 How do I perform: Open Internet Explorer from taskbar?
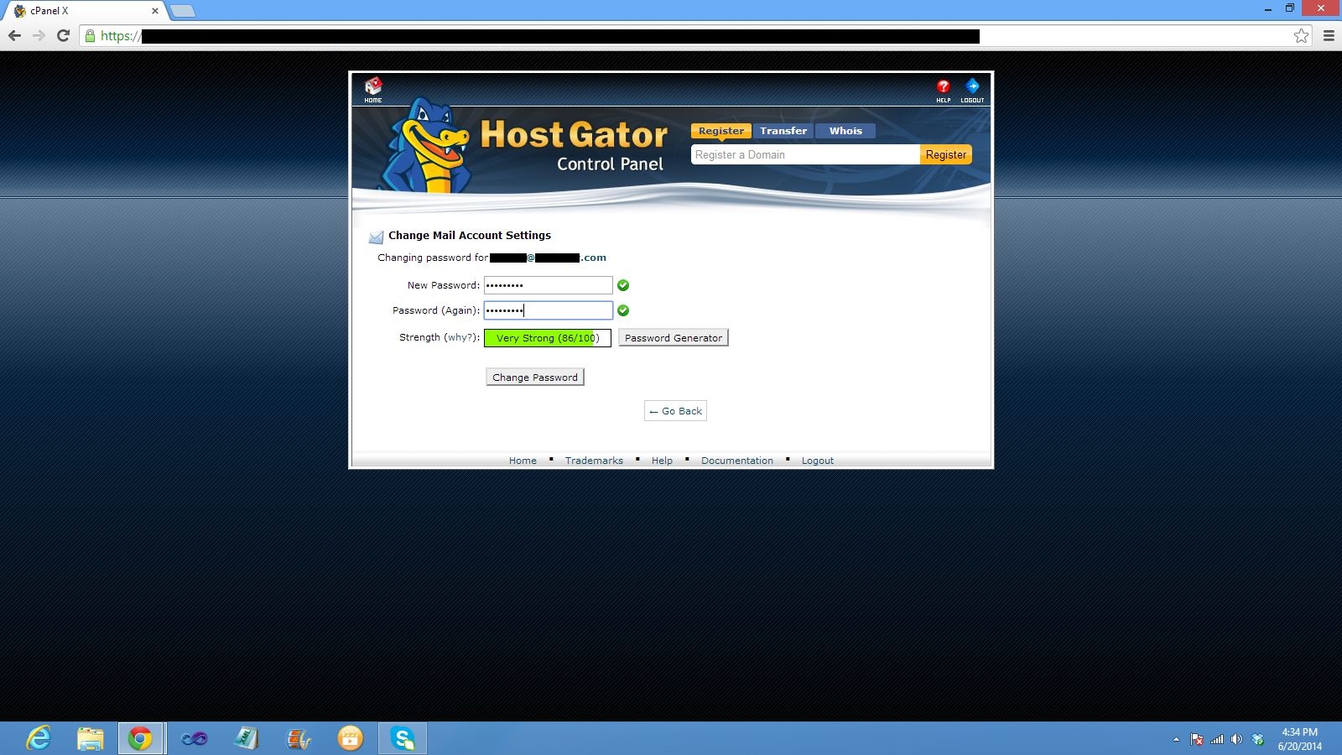(x=39, y=738)
